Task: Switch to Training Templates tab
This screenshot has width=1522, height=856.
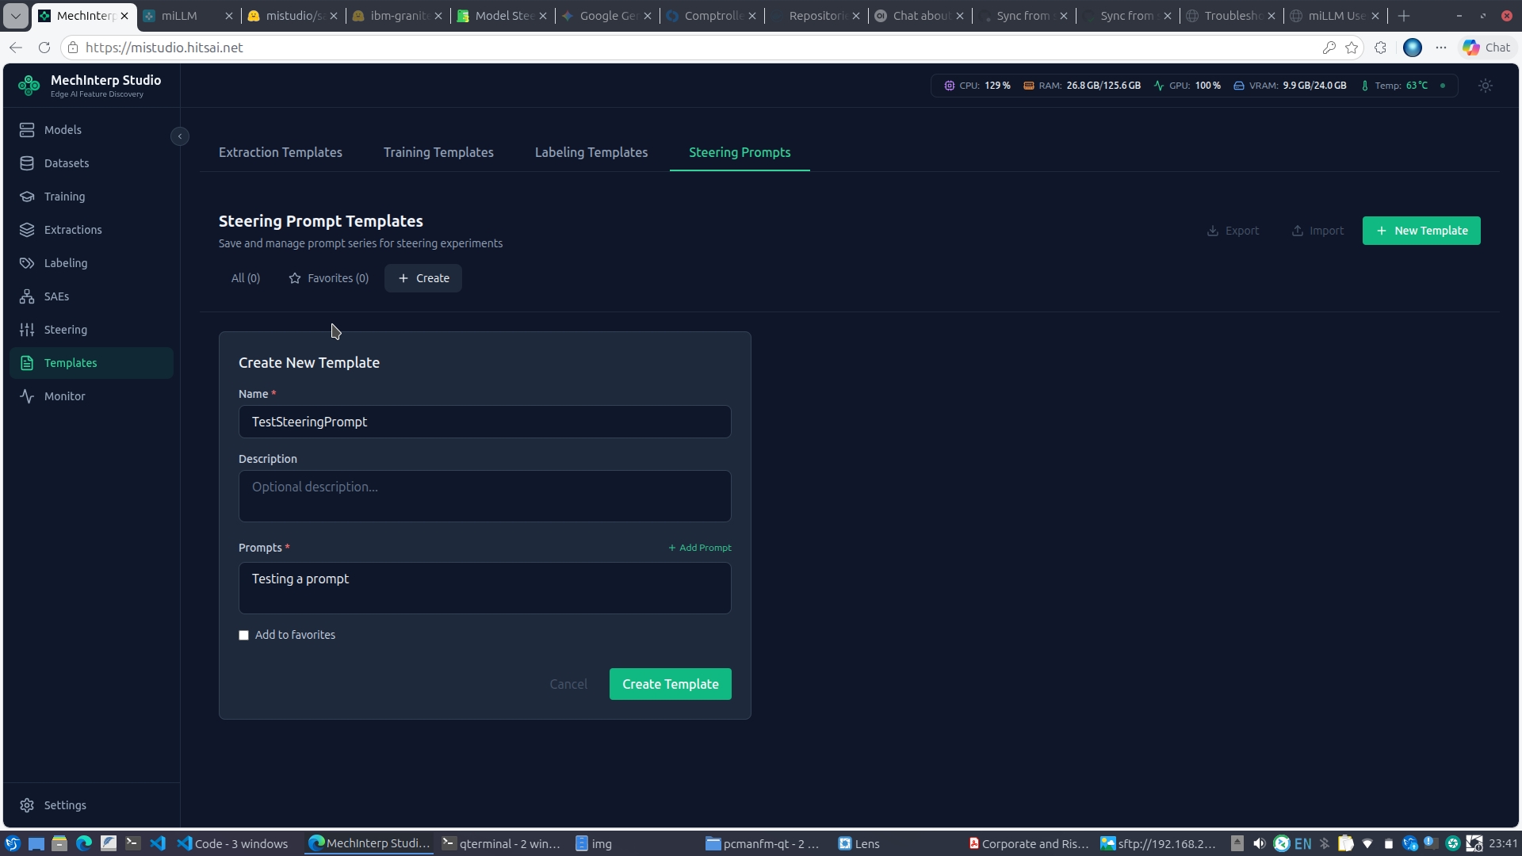Action: [x=438, y=152]
